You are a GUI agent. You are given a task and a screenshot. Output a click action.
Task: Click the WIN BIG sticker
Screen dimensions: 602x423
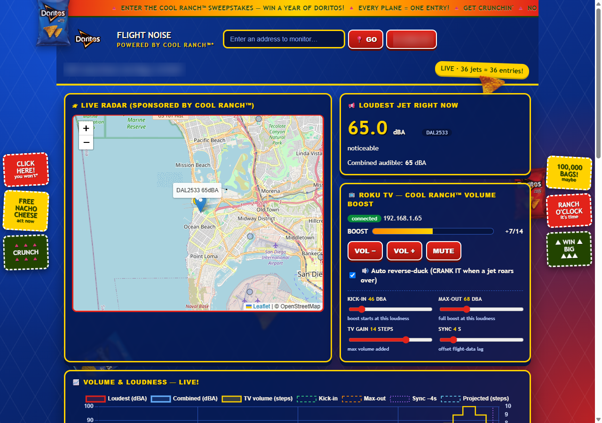[569, 249]
